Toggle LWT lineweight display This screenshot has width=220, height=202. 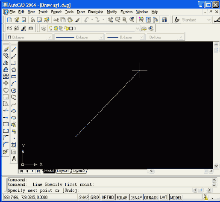pos(163,197)
